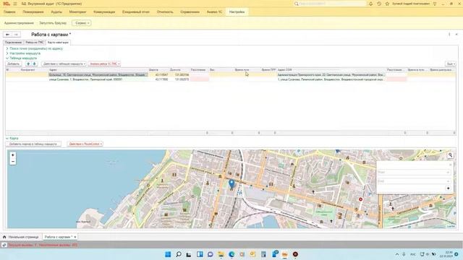The width and height of the screenshot is (463, 260).
Task: Open Windows Start button on taskbar
Action: point(168,254)
